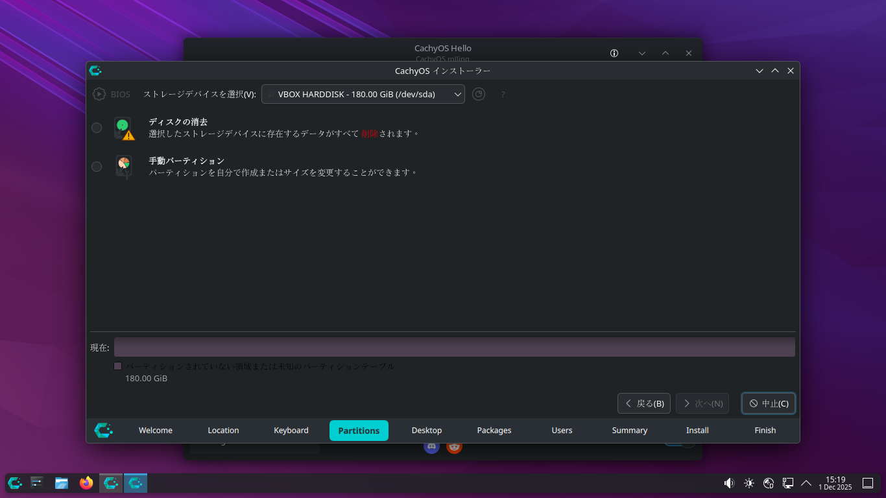Select the Partitions step
This screenshot has height=498, width=886.
tap(359, 431)
